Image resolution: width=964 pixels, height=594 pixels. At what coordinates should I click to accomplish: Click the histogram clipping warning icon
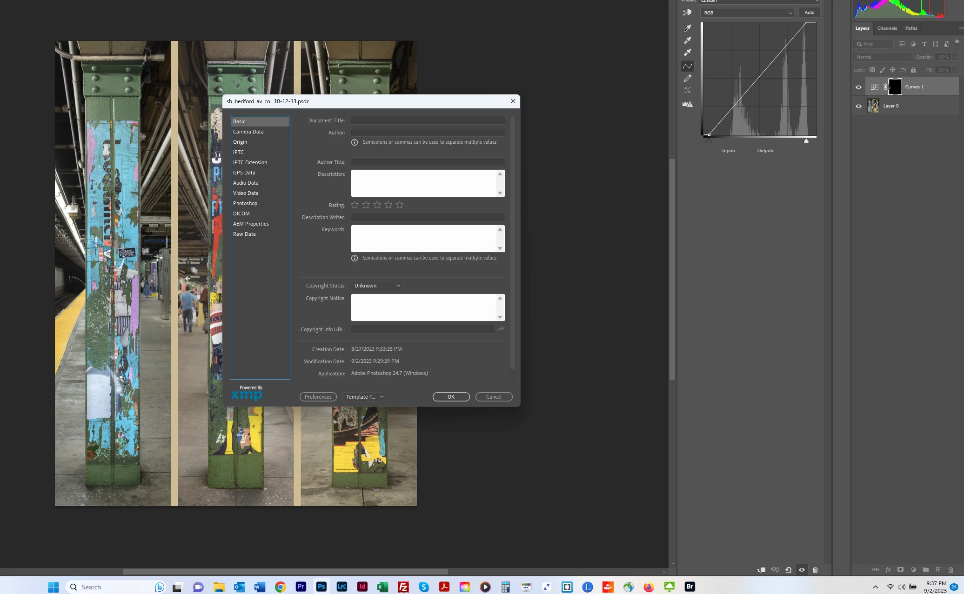tap(688, 104)
